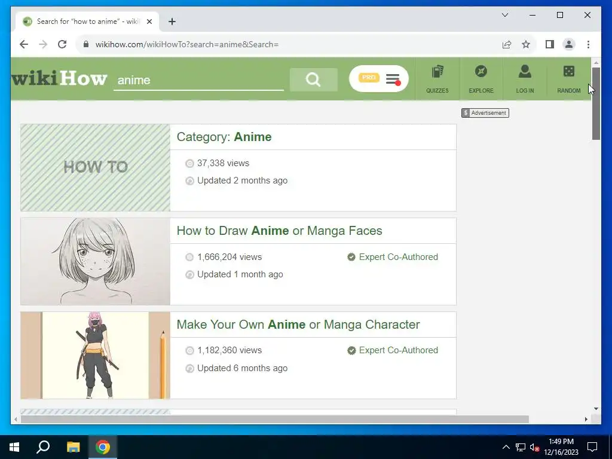The height and width of the screenshot is (459, 612).
Task: Click the network tray icon
Action: click(521, 447)
